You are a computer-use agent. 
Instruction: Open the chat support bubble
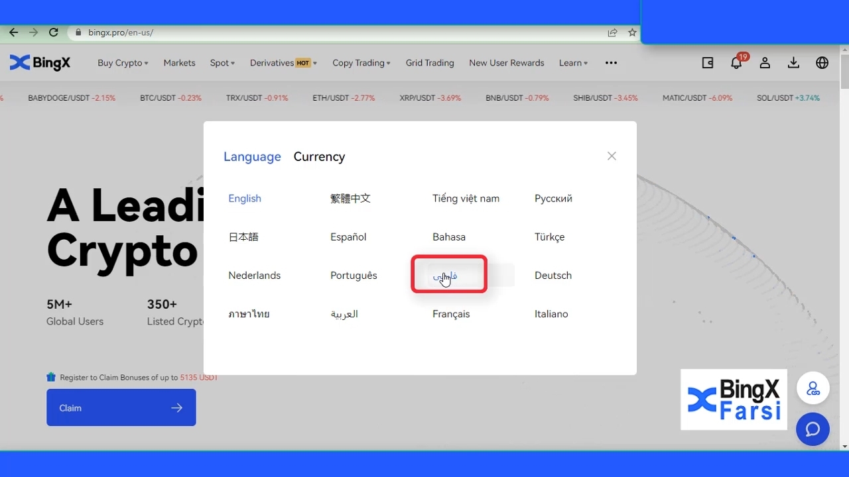813,429
